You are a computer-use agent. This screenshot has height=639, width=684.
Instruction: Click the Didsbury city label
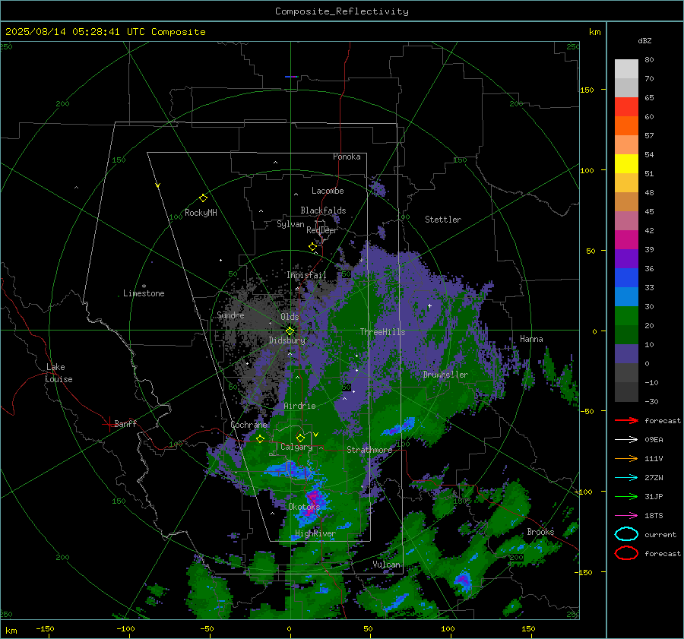(x=287, y=340)
